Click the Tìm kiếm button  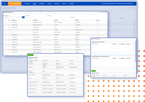pyautogui.click(x=72, y=17)
